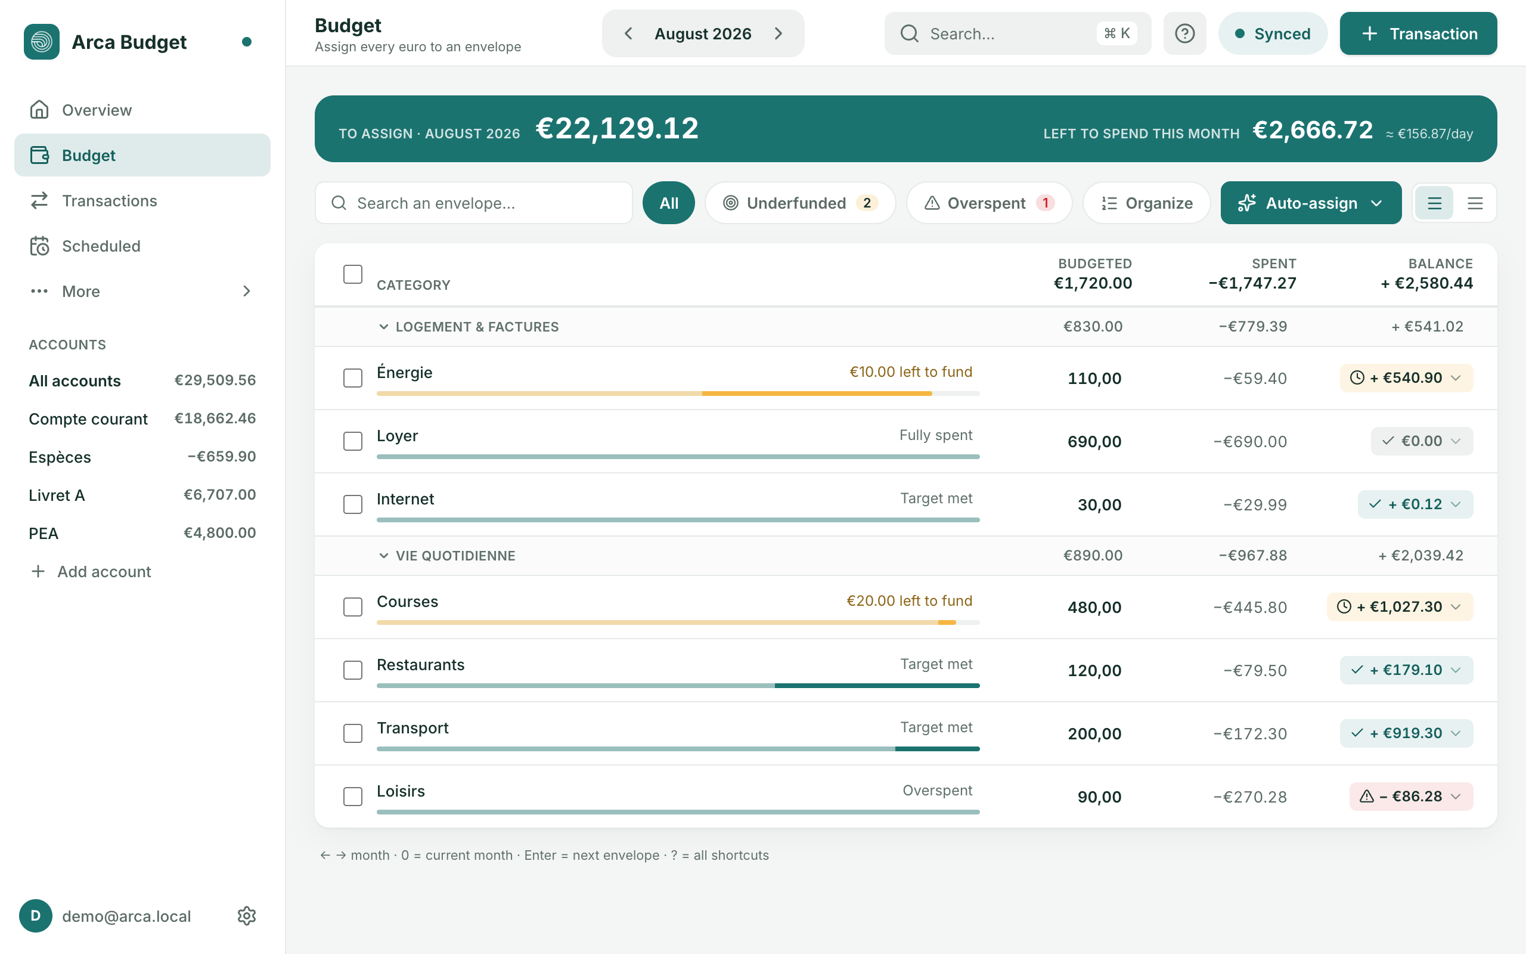The height and width of the screenshot is (954, 1526).
Task: Click the magnifier in envelope search field
Action: click(x=339, y=203)
